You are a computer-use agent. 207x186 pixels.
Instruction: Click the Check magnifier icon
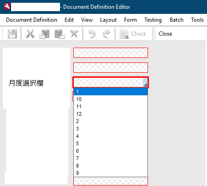124,34
